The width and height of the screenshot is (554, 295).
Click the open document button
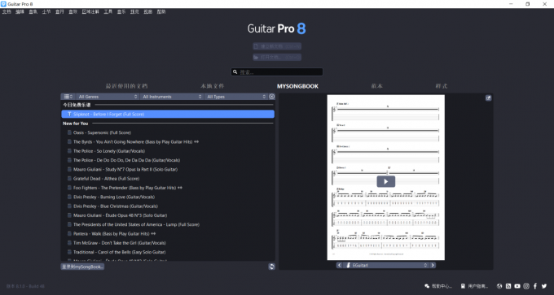pyautogui.click(x=277, y=57)
